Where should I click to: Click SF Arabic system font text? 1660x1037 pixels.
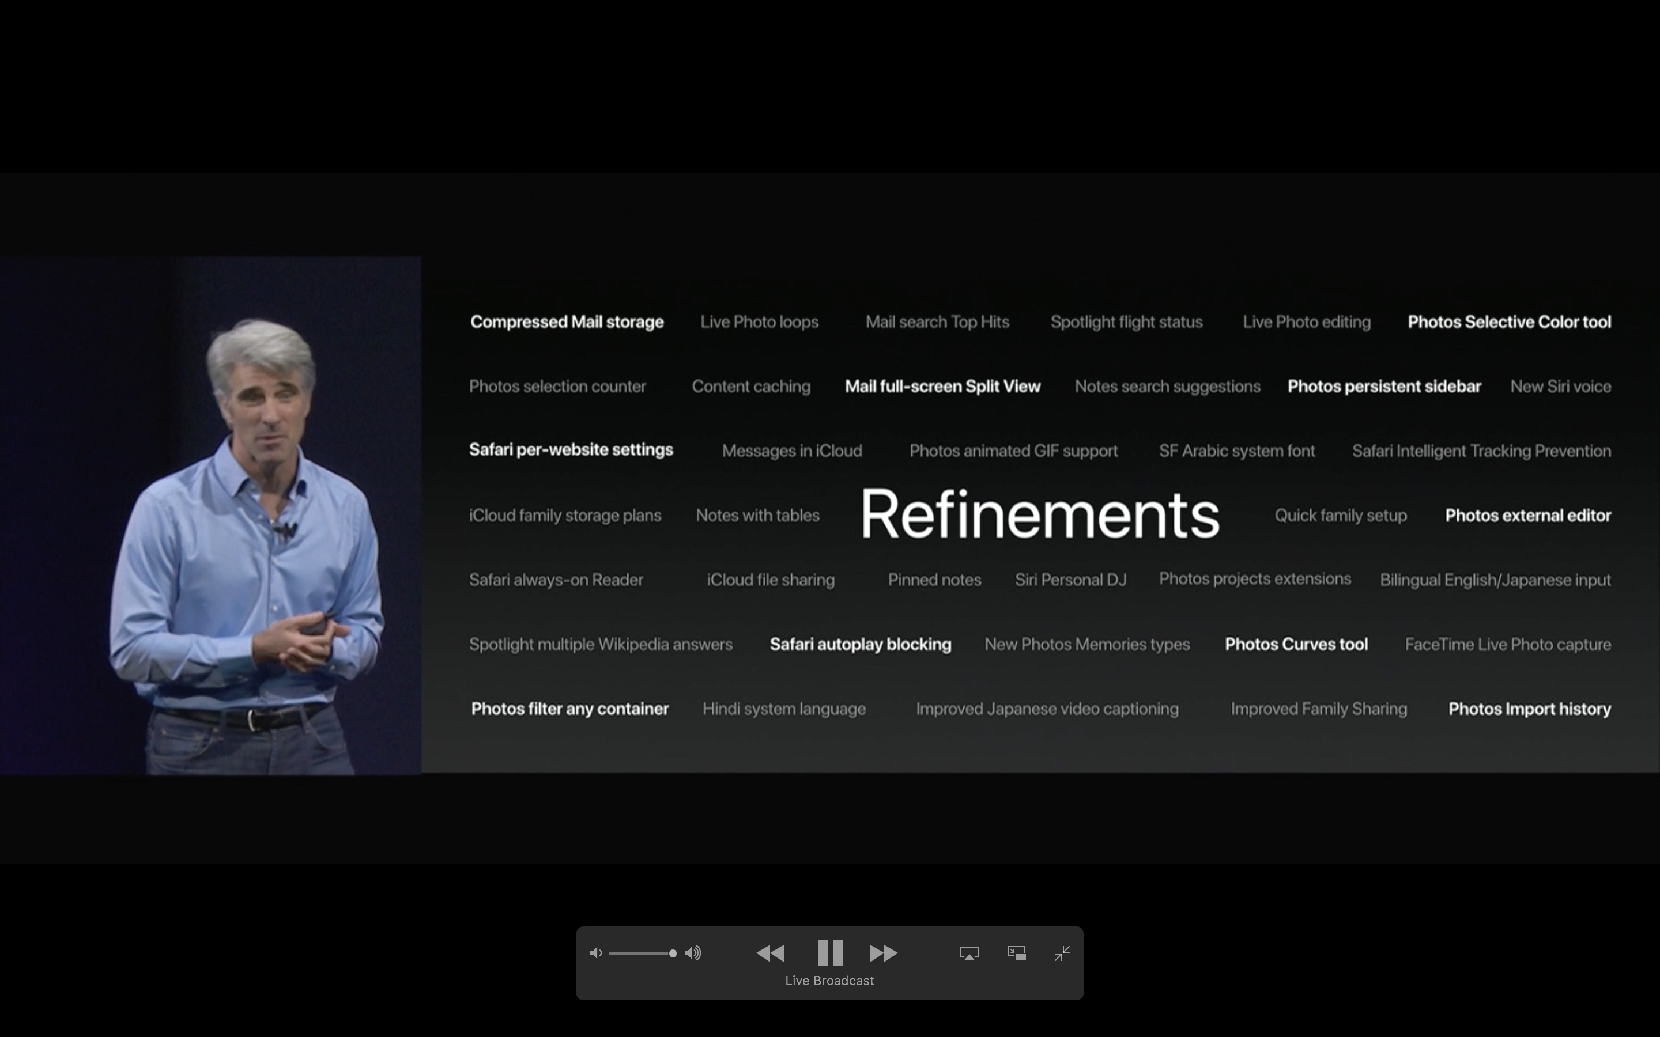pos(1237,451)
